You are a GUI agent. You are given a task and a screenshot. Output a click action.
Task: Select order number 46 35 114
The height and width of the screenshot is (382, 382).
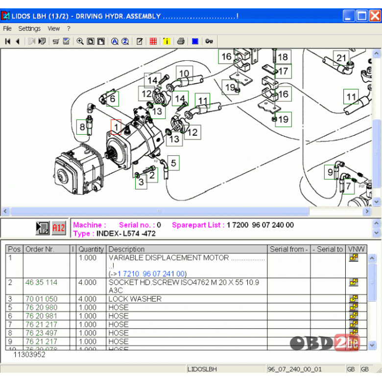(42, 283)
